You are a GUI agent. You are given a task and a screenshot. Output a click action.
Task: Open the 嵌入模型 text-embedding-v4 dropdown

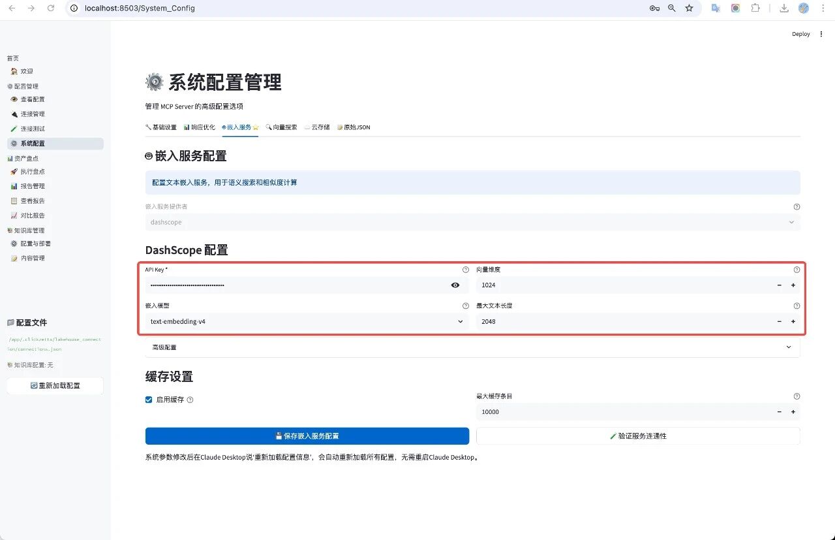click(307, 321)
